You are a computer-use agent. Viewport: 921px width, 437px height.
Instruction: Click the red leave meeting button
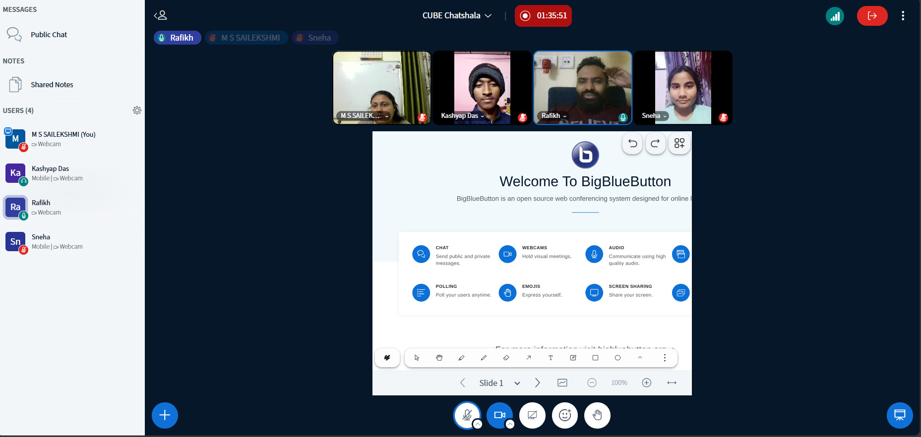click(x=872, y=16)
